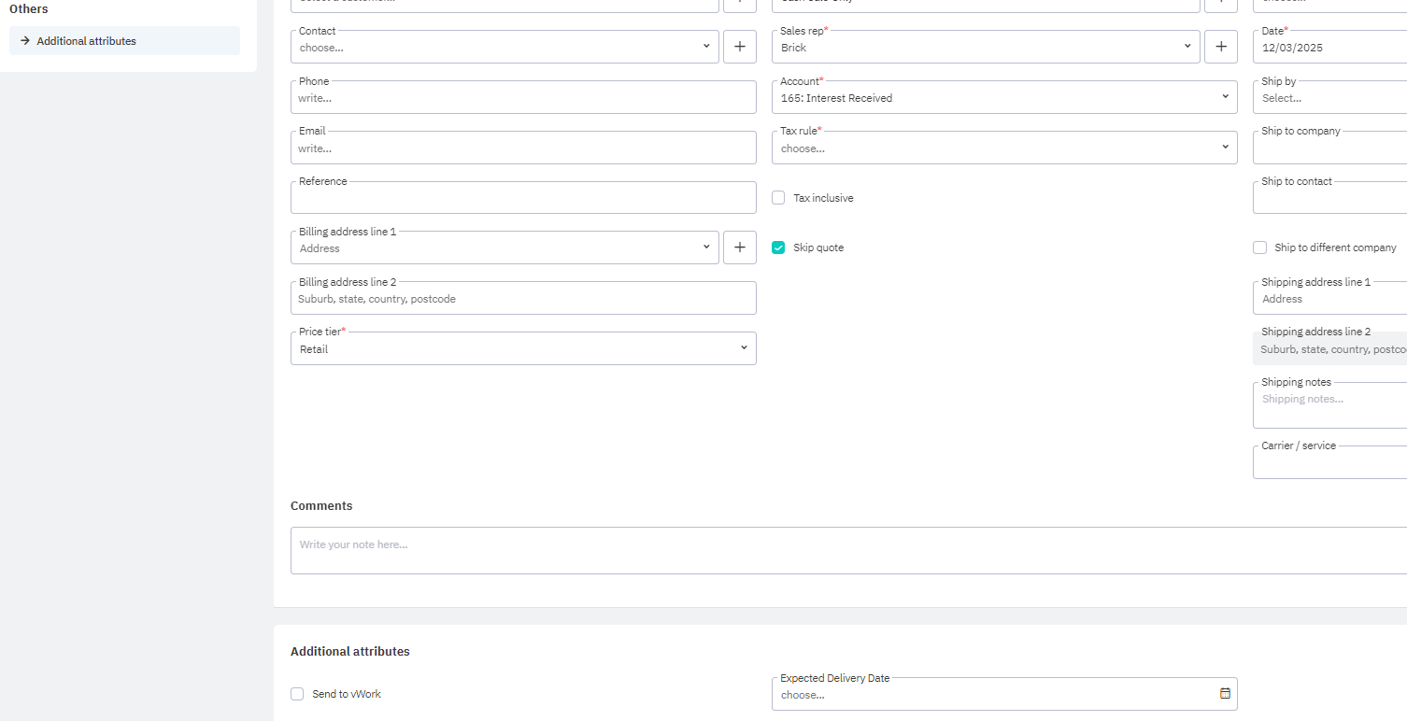Screen dimensions: 1407x721
Task: Focus the Email input field
Action: 523,148
